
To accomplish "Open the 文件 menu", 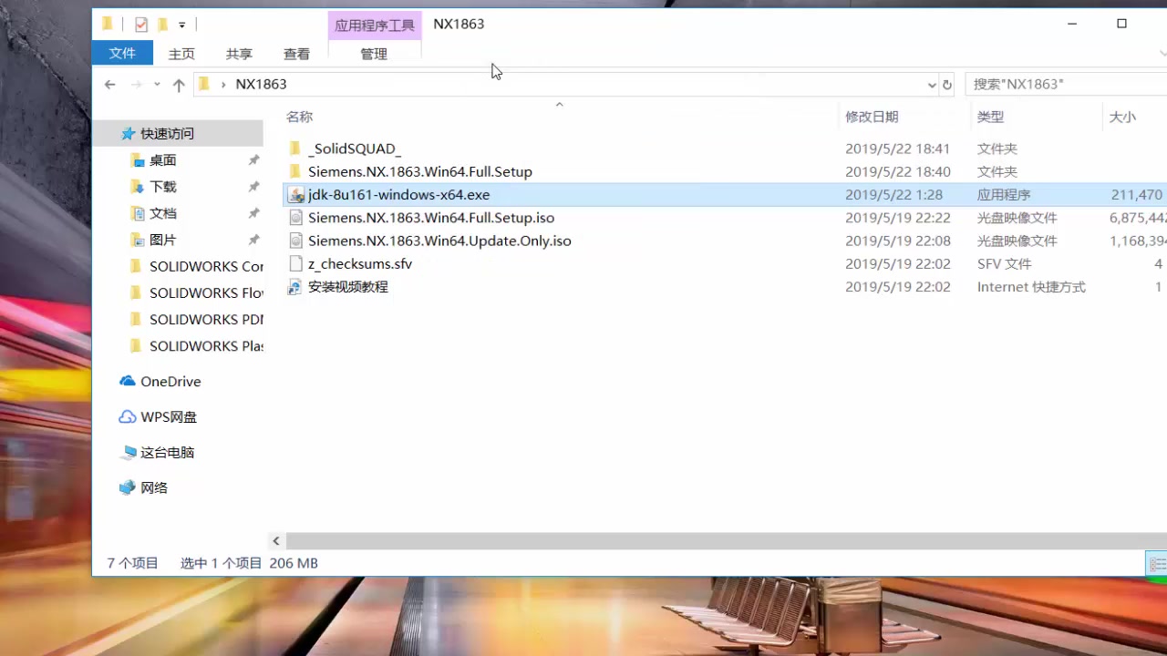I will (122, 54).
